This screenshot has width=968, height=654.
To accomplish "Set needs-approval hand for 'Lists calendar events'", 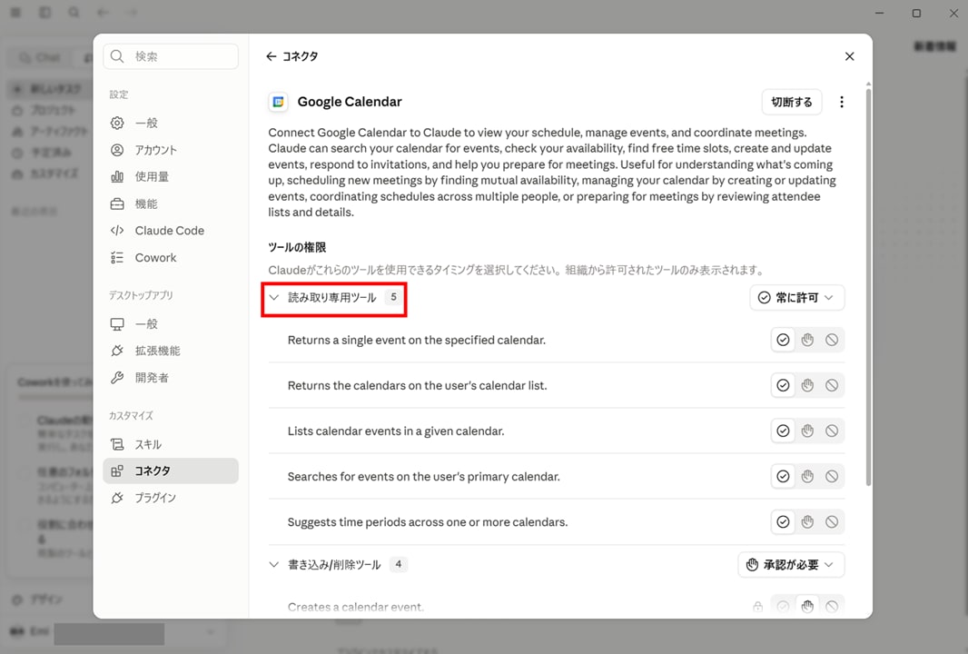I will click(807, 431).
